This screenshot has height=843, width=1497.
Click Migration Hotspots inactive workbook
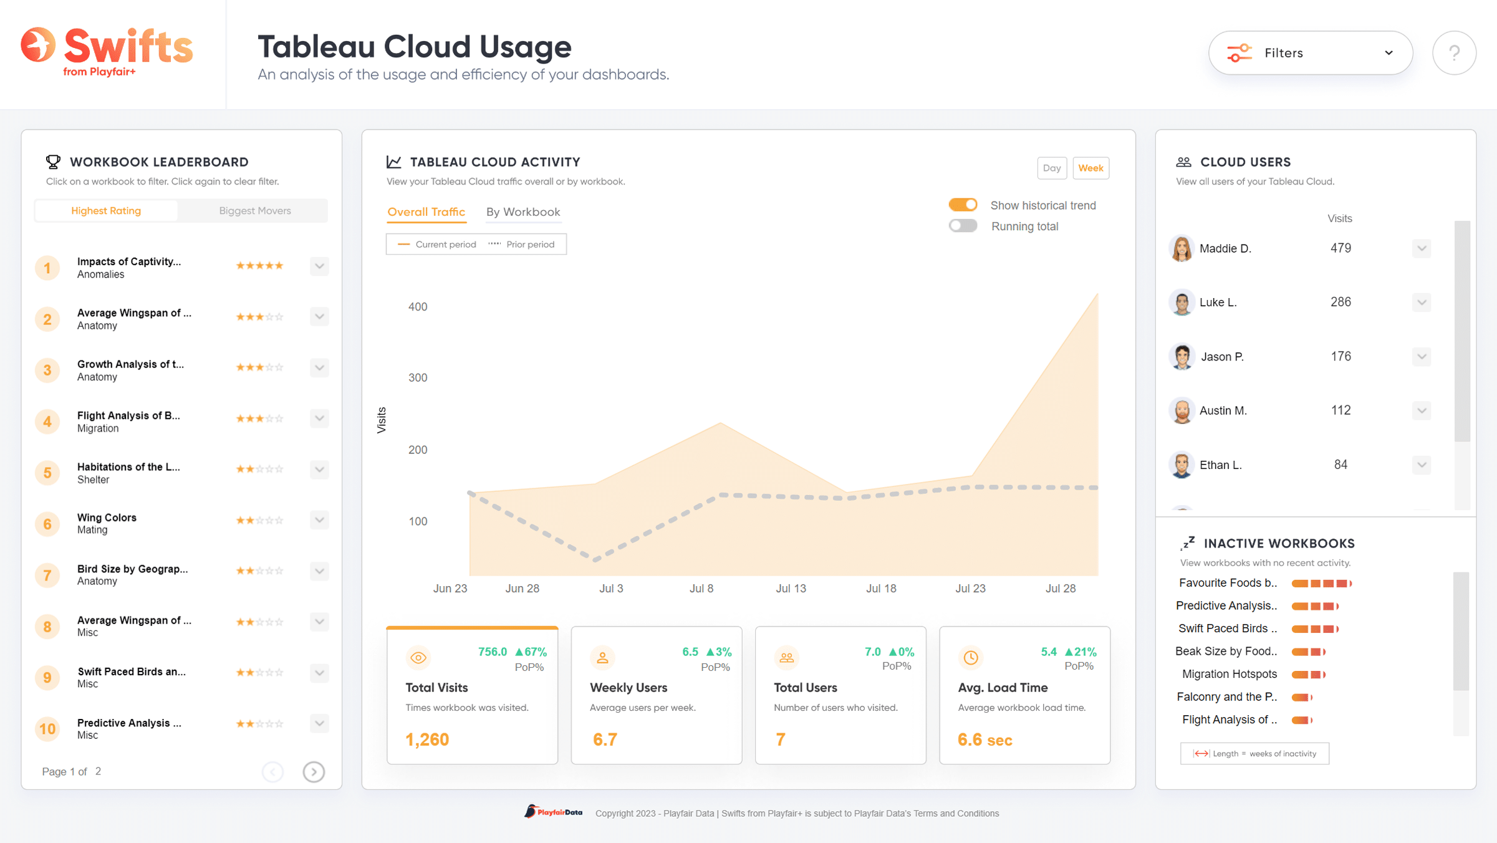(1230, 674)
